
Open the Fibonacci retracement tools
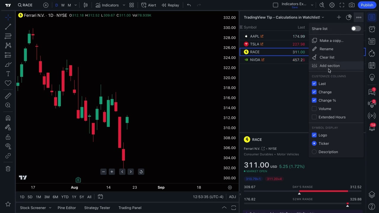[x=8, y=36]
